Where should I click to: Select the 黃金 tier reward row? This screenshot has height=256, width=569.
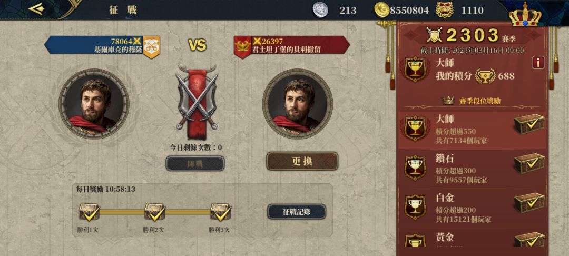pos(473,238)
